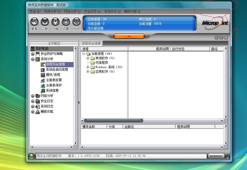
Task: Click the 诊断 diagnose toolbar icon
Action: pos(45,22)
